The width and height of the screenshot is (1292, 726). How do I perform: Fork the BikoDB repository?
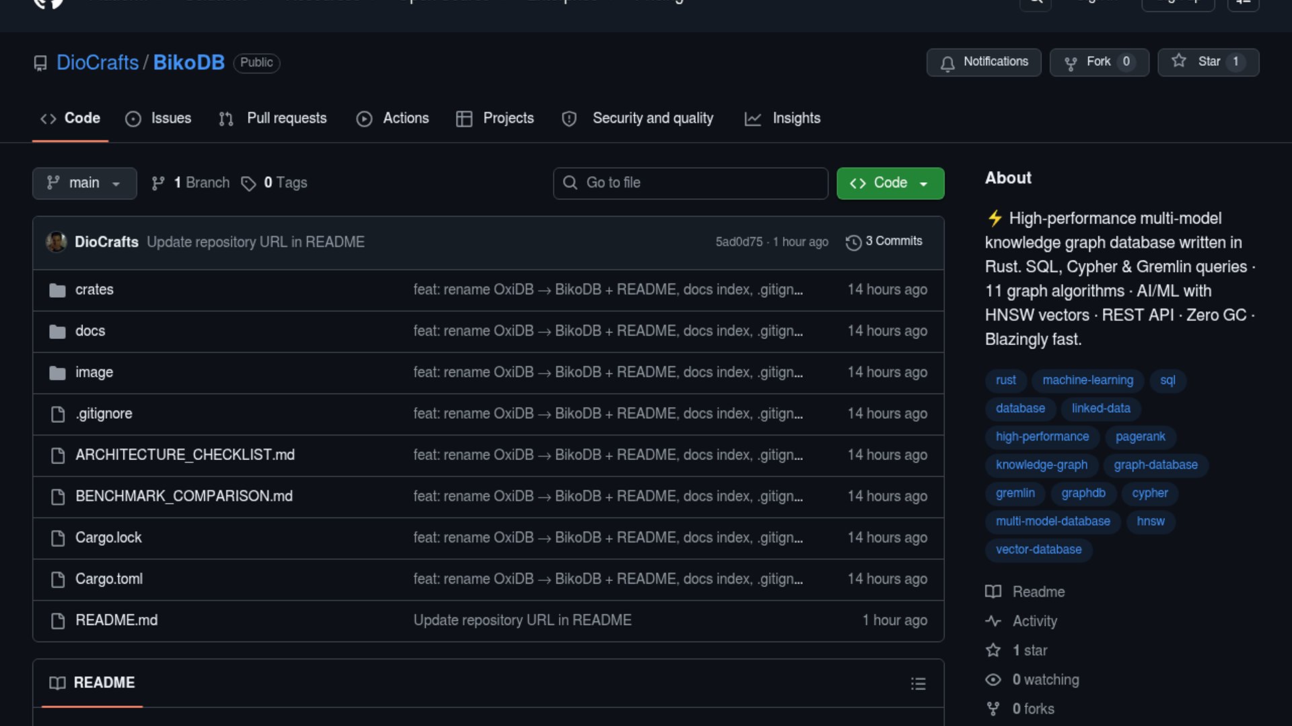pos(1098,62)
